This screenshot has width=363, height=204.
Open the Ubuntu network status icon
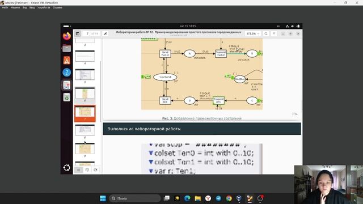tap(288, 26)
